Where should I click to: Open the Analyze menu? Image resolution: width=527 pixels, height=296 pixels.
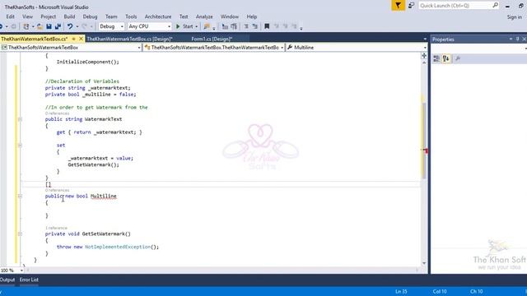tap(204, 16)
